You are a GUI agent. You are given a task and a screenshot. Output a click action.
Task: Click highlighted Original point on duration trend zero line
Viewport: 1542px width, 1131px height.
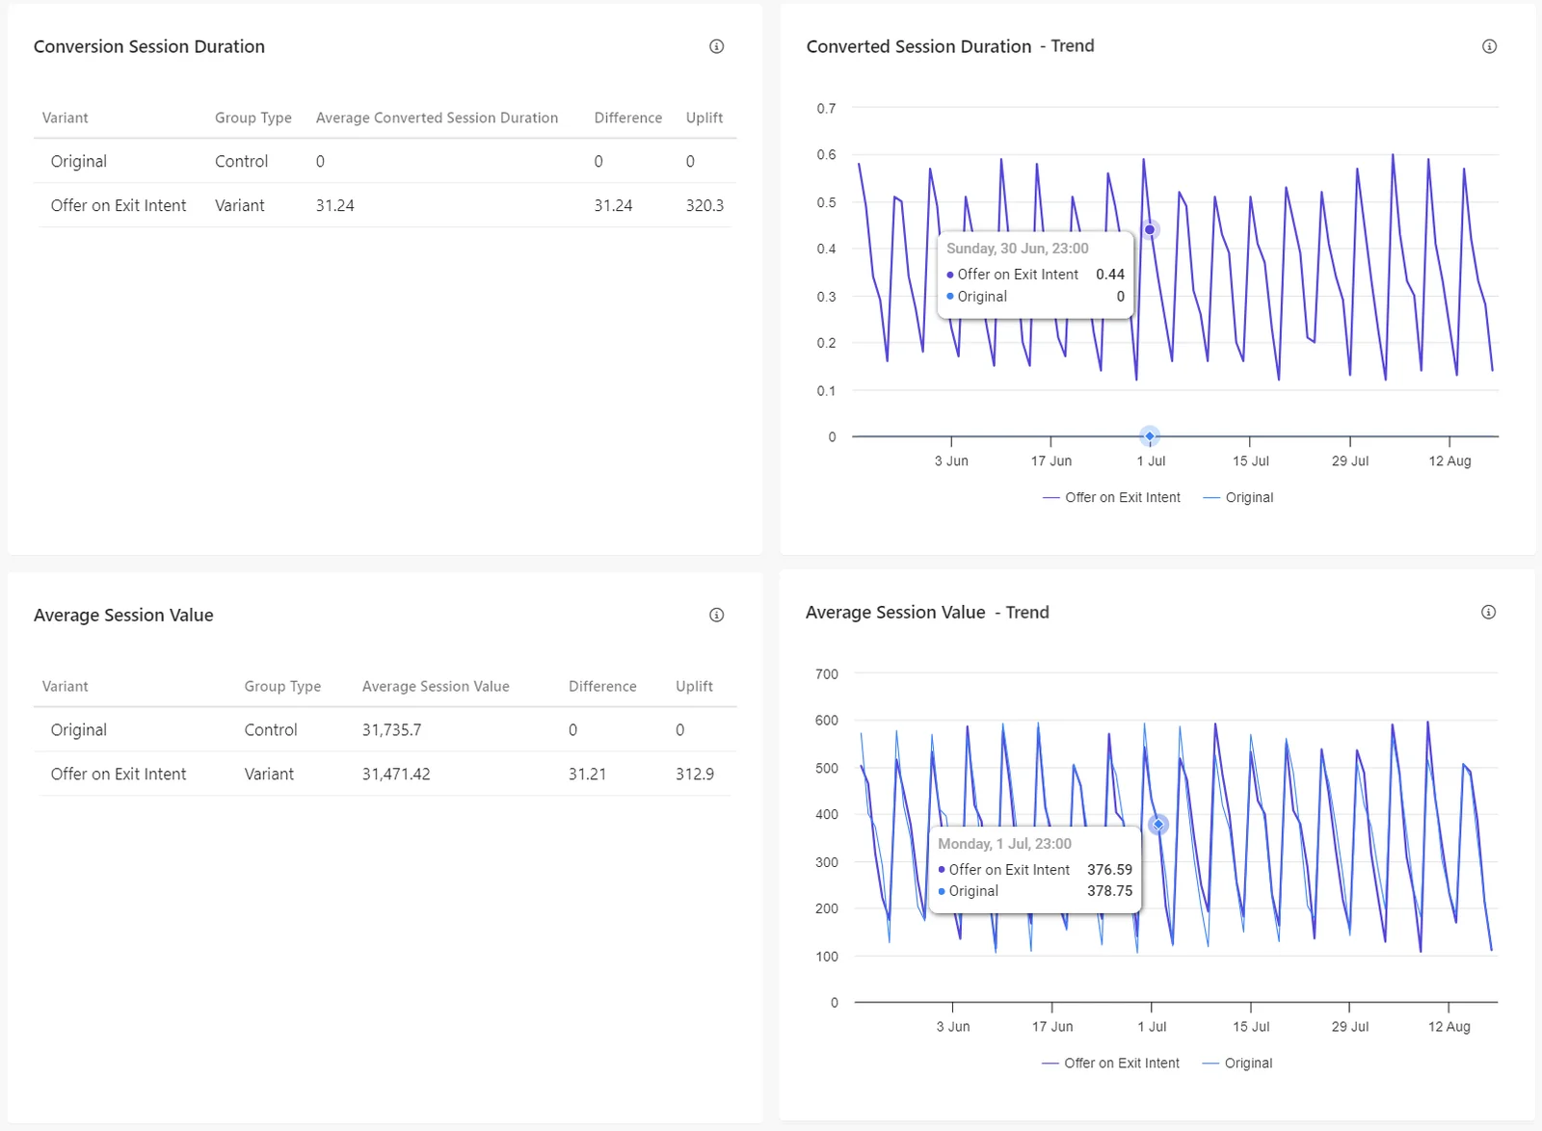1150,436
